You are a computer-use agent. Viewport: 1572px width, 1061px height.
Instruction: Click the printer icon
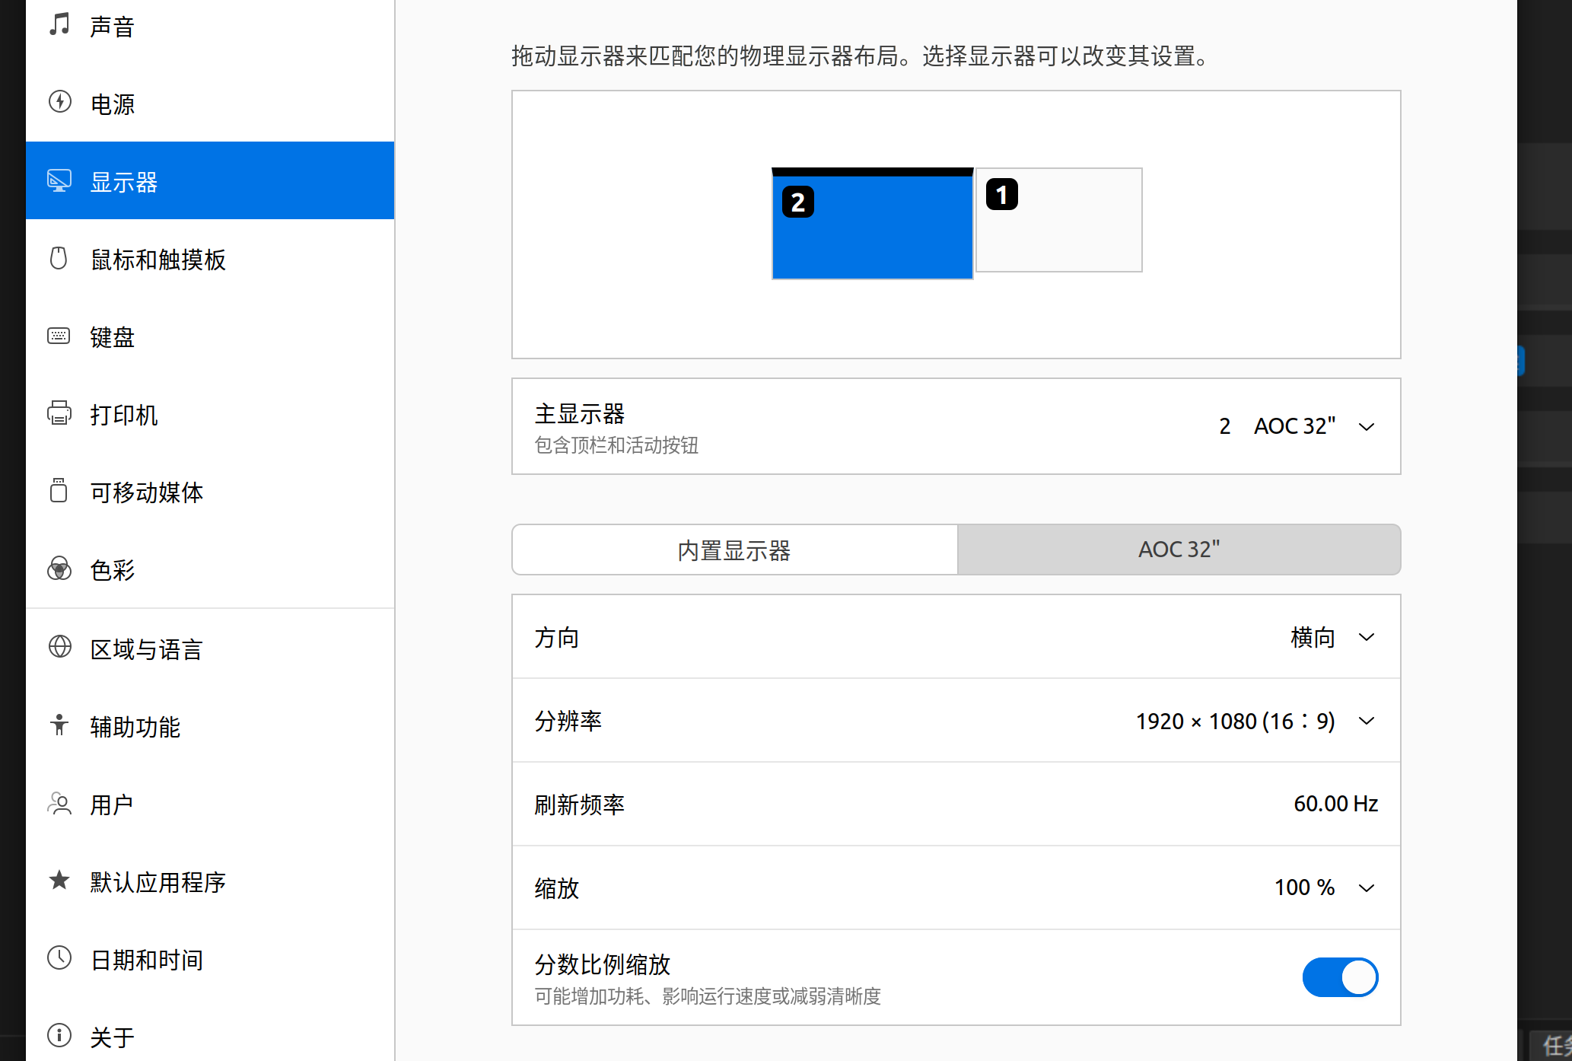coord(59,414)
